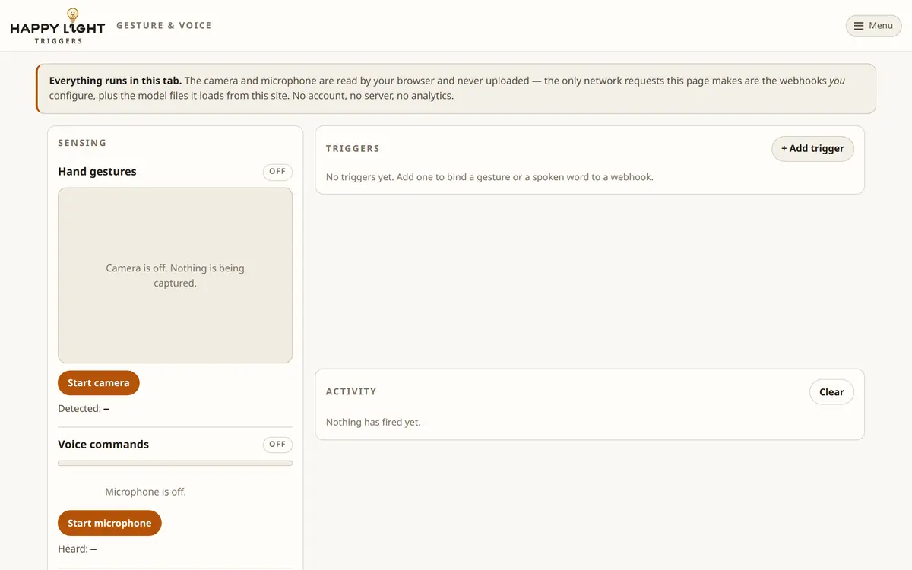Image resolution: width=912 pixels, height=570 pixels.
Task: Click the Happy Light lightbulb logo
Action: click(x=73, y=15)
